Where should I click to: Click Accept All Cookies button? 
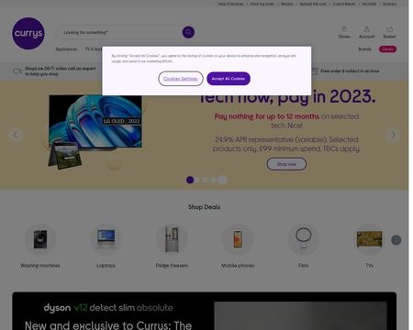pos(229,79)
